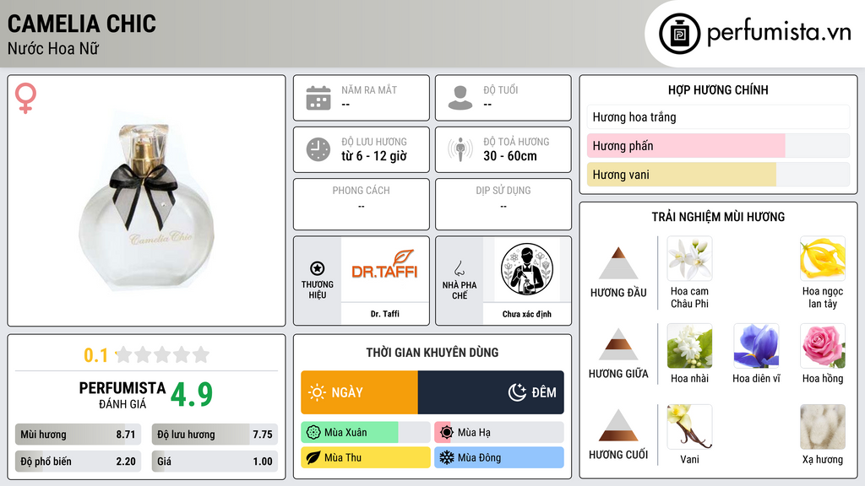Click the Hoa diên vĩ note image
865x486 pixels.
(756, 346)
